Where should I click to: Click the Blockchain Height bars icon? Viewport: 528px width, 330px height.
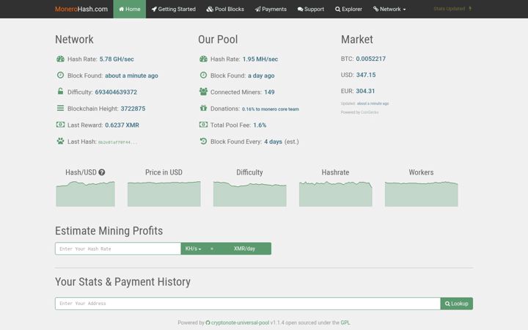(60, 108)
